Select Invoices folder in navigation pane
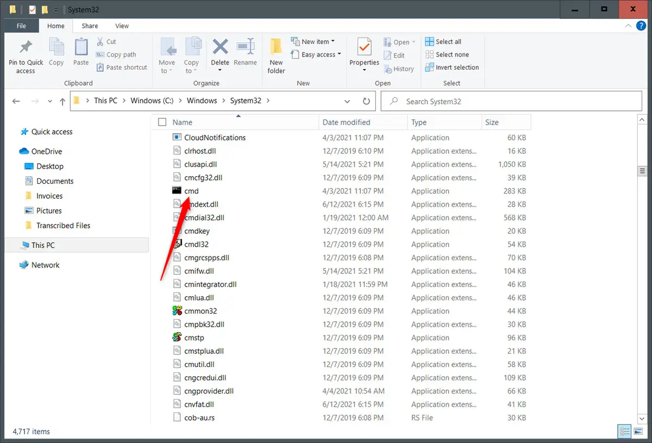652x443 pixels. click(49, 196)
